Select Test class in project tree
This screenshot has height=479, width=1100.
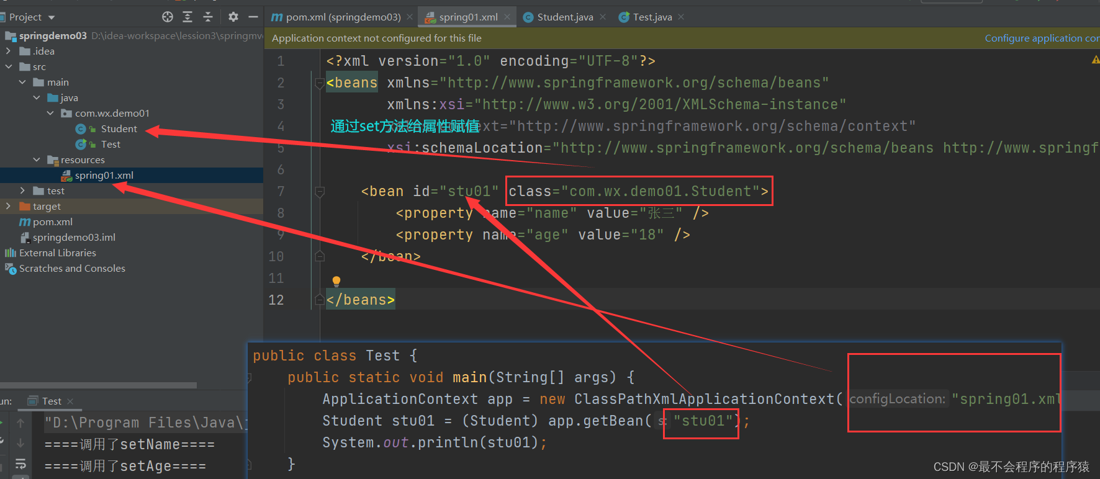point(110,145)
